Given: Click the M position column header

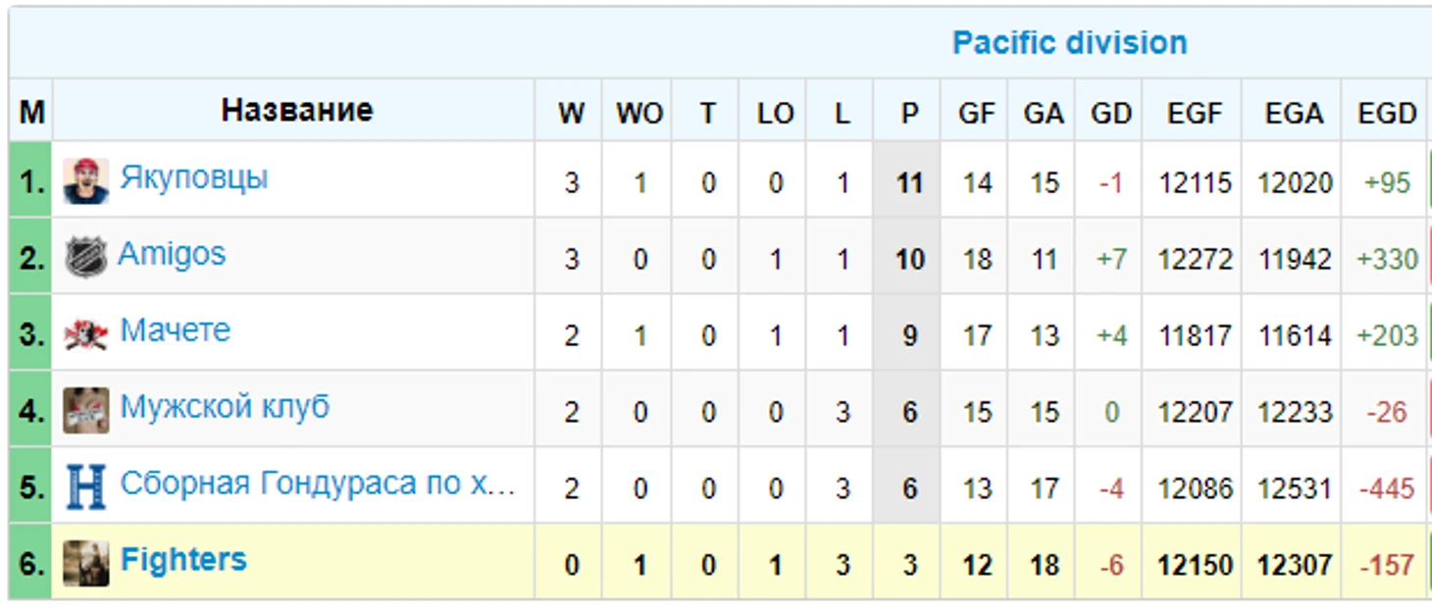Looking at the screenshot, I should tap(31, 113).
